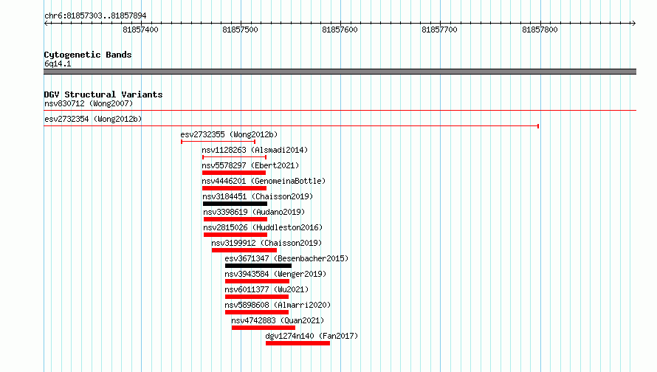
Task: Open nsv3943584 (Wenger2019) label
Action: tap(275, 274)
